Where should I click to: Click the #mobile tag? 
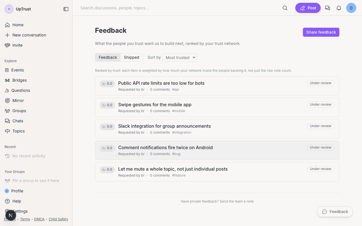pos(178,111)
